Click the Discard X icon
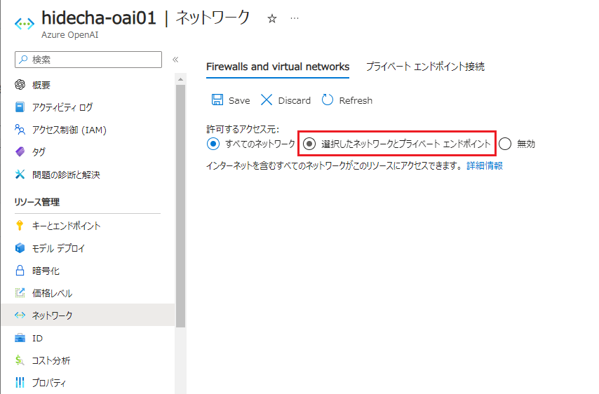The image size is (599, 394). [x=267, y=100]
